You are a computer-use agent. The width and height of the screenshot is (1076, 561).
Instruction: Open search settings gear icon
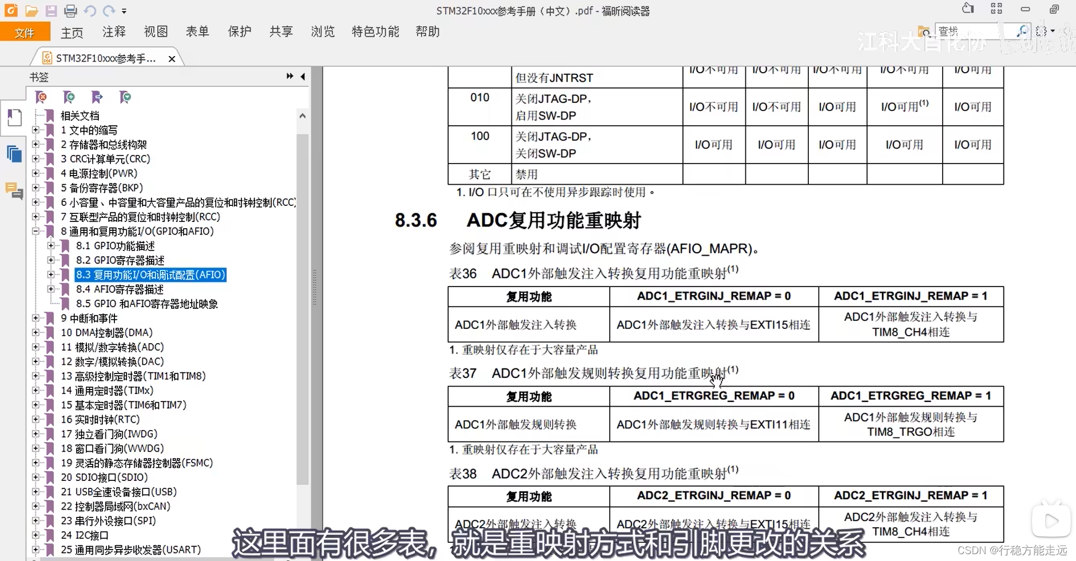[1041, 31]
